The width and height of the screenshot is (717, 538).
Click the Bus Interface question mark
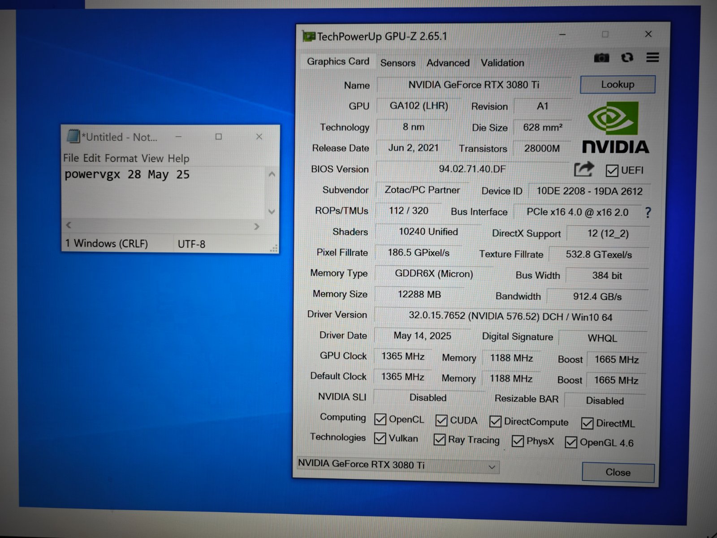point(648,213)
